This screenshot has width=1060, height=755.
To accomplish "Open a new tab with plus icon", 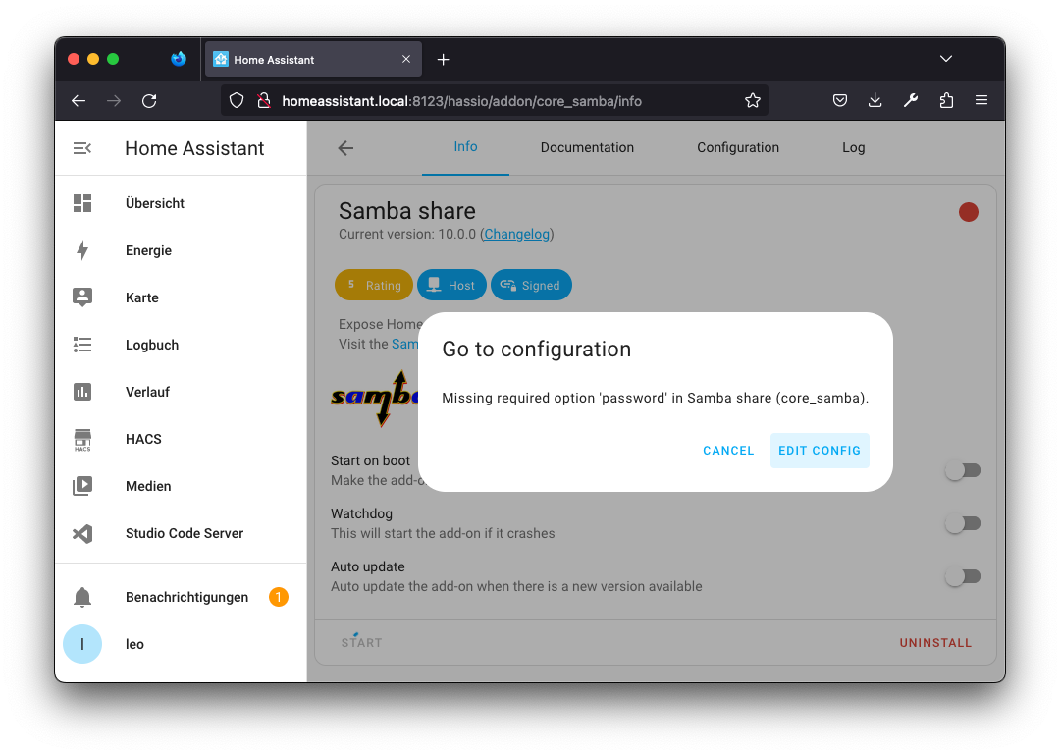I will point(443,60).
